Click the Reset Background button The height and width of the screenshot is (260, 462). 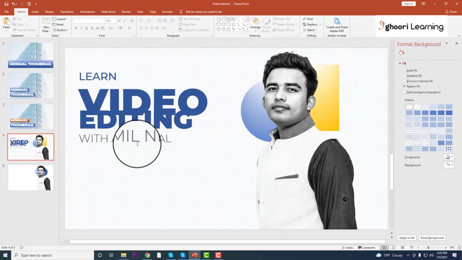click(x=432, y=238)
